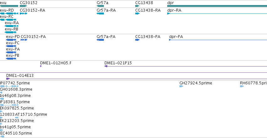Select the exu-RB transcript label
This screenshot has height=138, width=267.
pyautogui.click(x=11, y=29)
